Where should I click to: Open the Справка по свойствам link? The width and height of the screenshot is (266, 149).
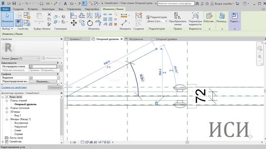pyautogui.click(x=14, y=87)
